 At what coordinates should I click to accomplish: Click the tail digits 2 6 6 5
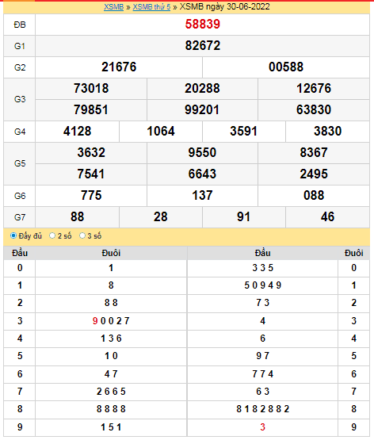[x=111, y=392]
